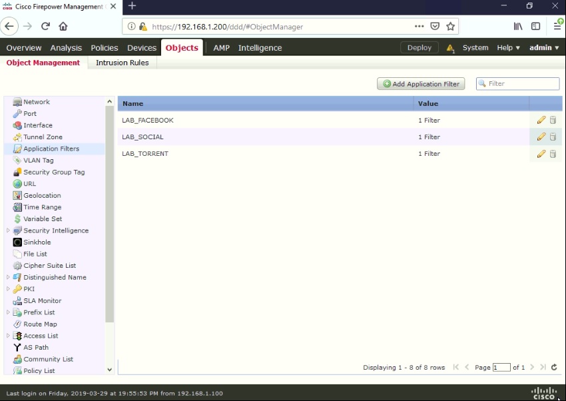Viewport: 566px width, 401px height.
Task: Open the Help dropdown menu
Action: (508, 48)
